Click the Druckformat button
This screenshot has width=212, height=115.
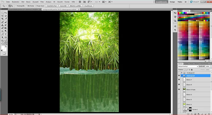pyautogui.click(x=88, y=6)
